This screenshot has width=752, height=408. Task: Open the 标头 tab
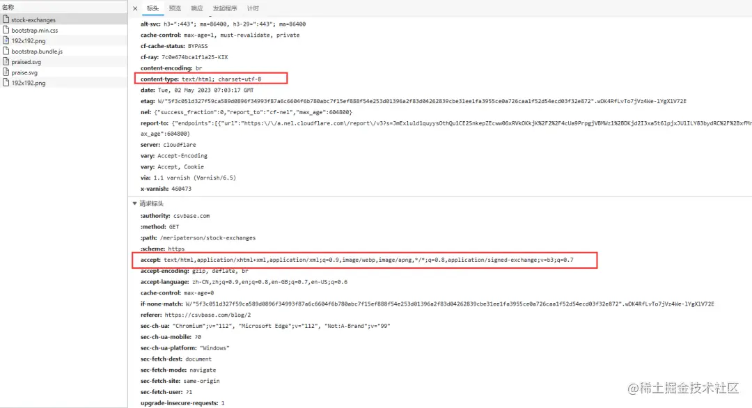tap(152, 8)
